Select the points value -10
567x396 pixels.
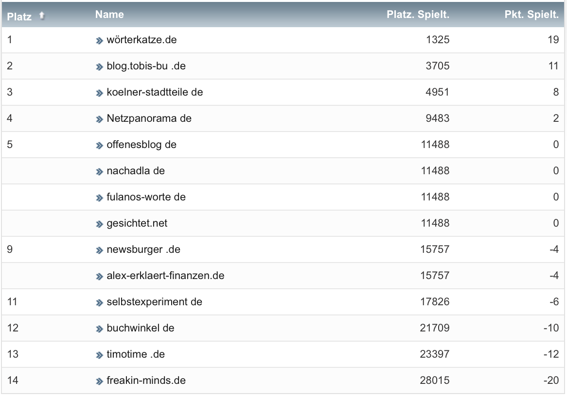click(x=551, y=328)
